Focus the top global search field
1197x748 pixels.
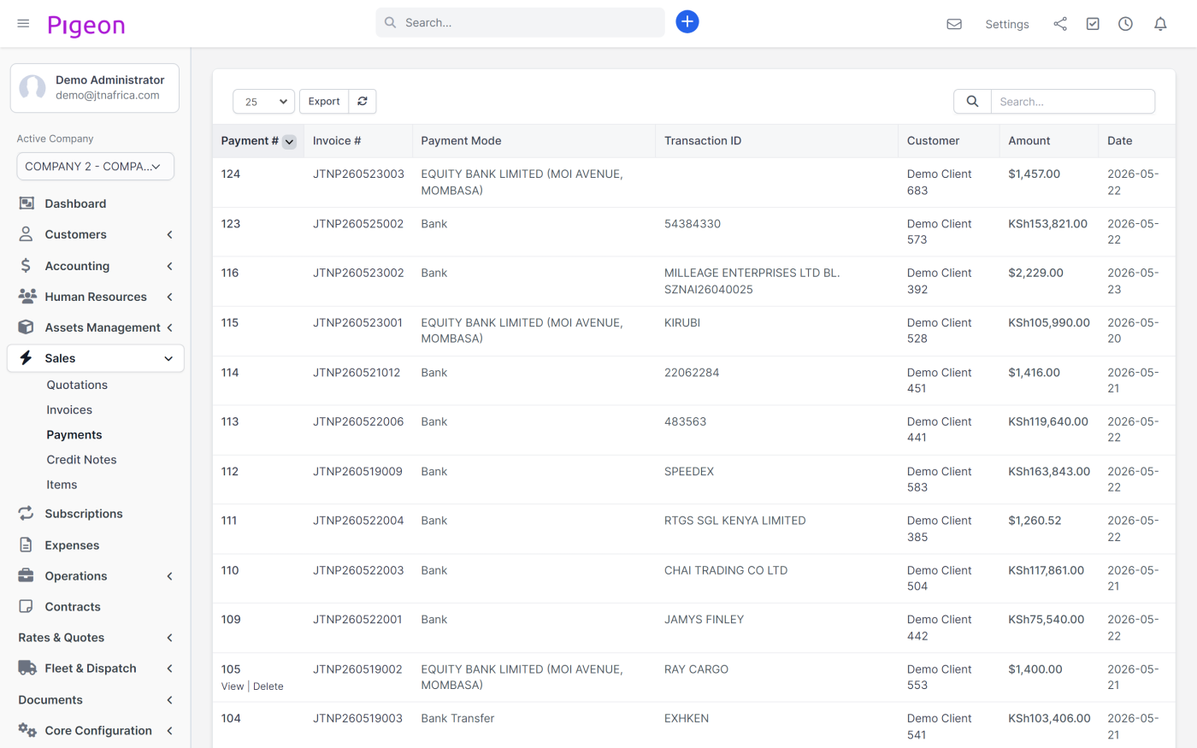tap(520, 22)
